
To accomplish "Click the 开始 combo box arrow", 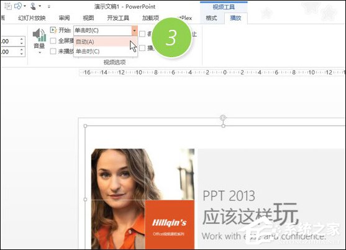I will (134, 30).
